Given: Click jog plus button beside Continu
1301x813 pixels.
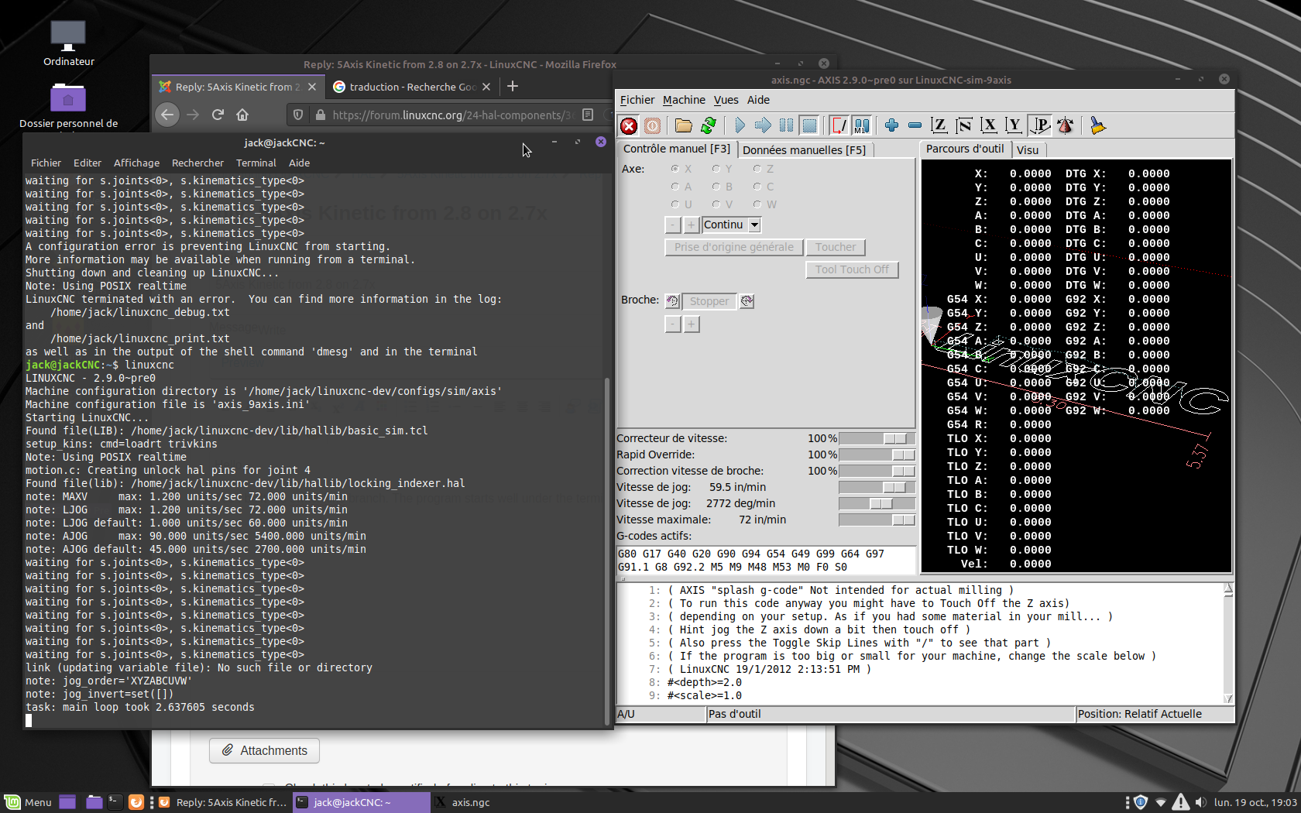Looking at the screenshot, I should (692, 225).
